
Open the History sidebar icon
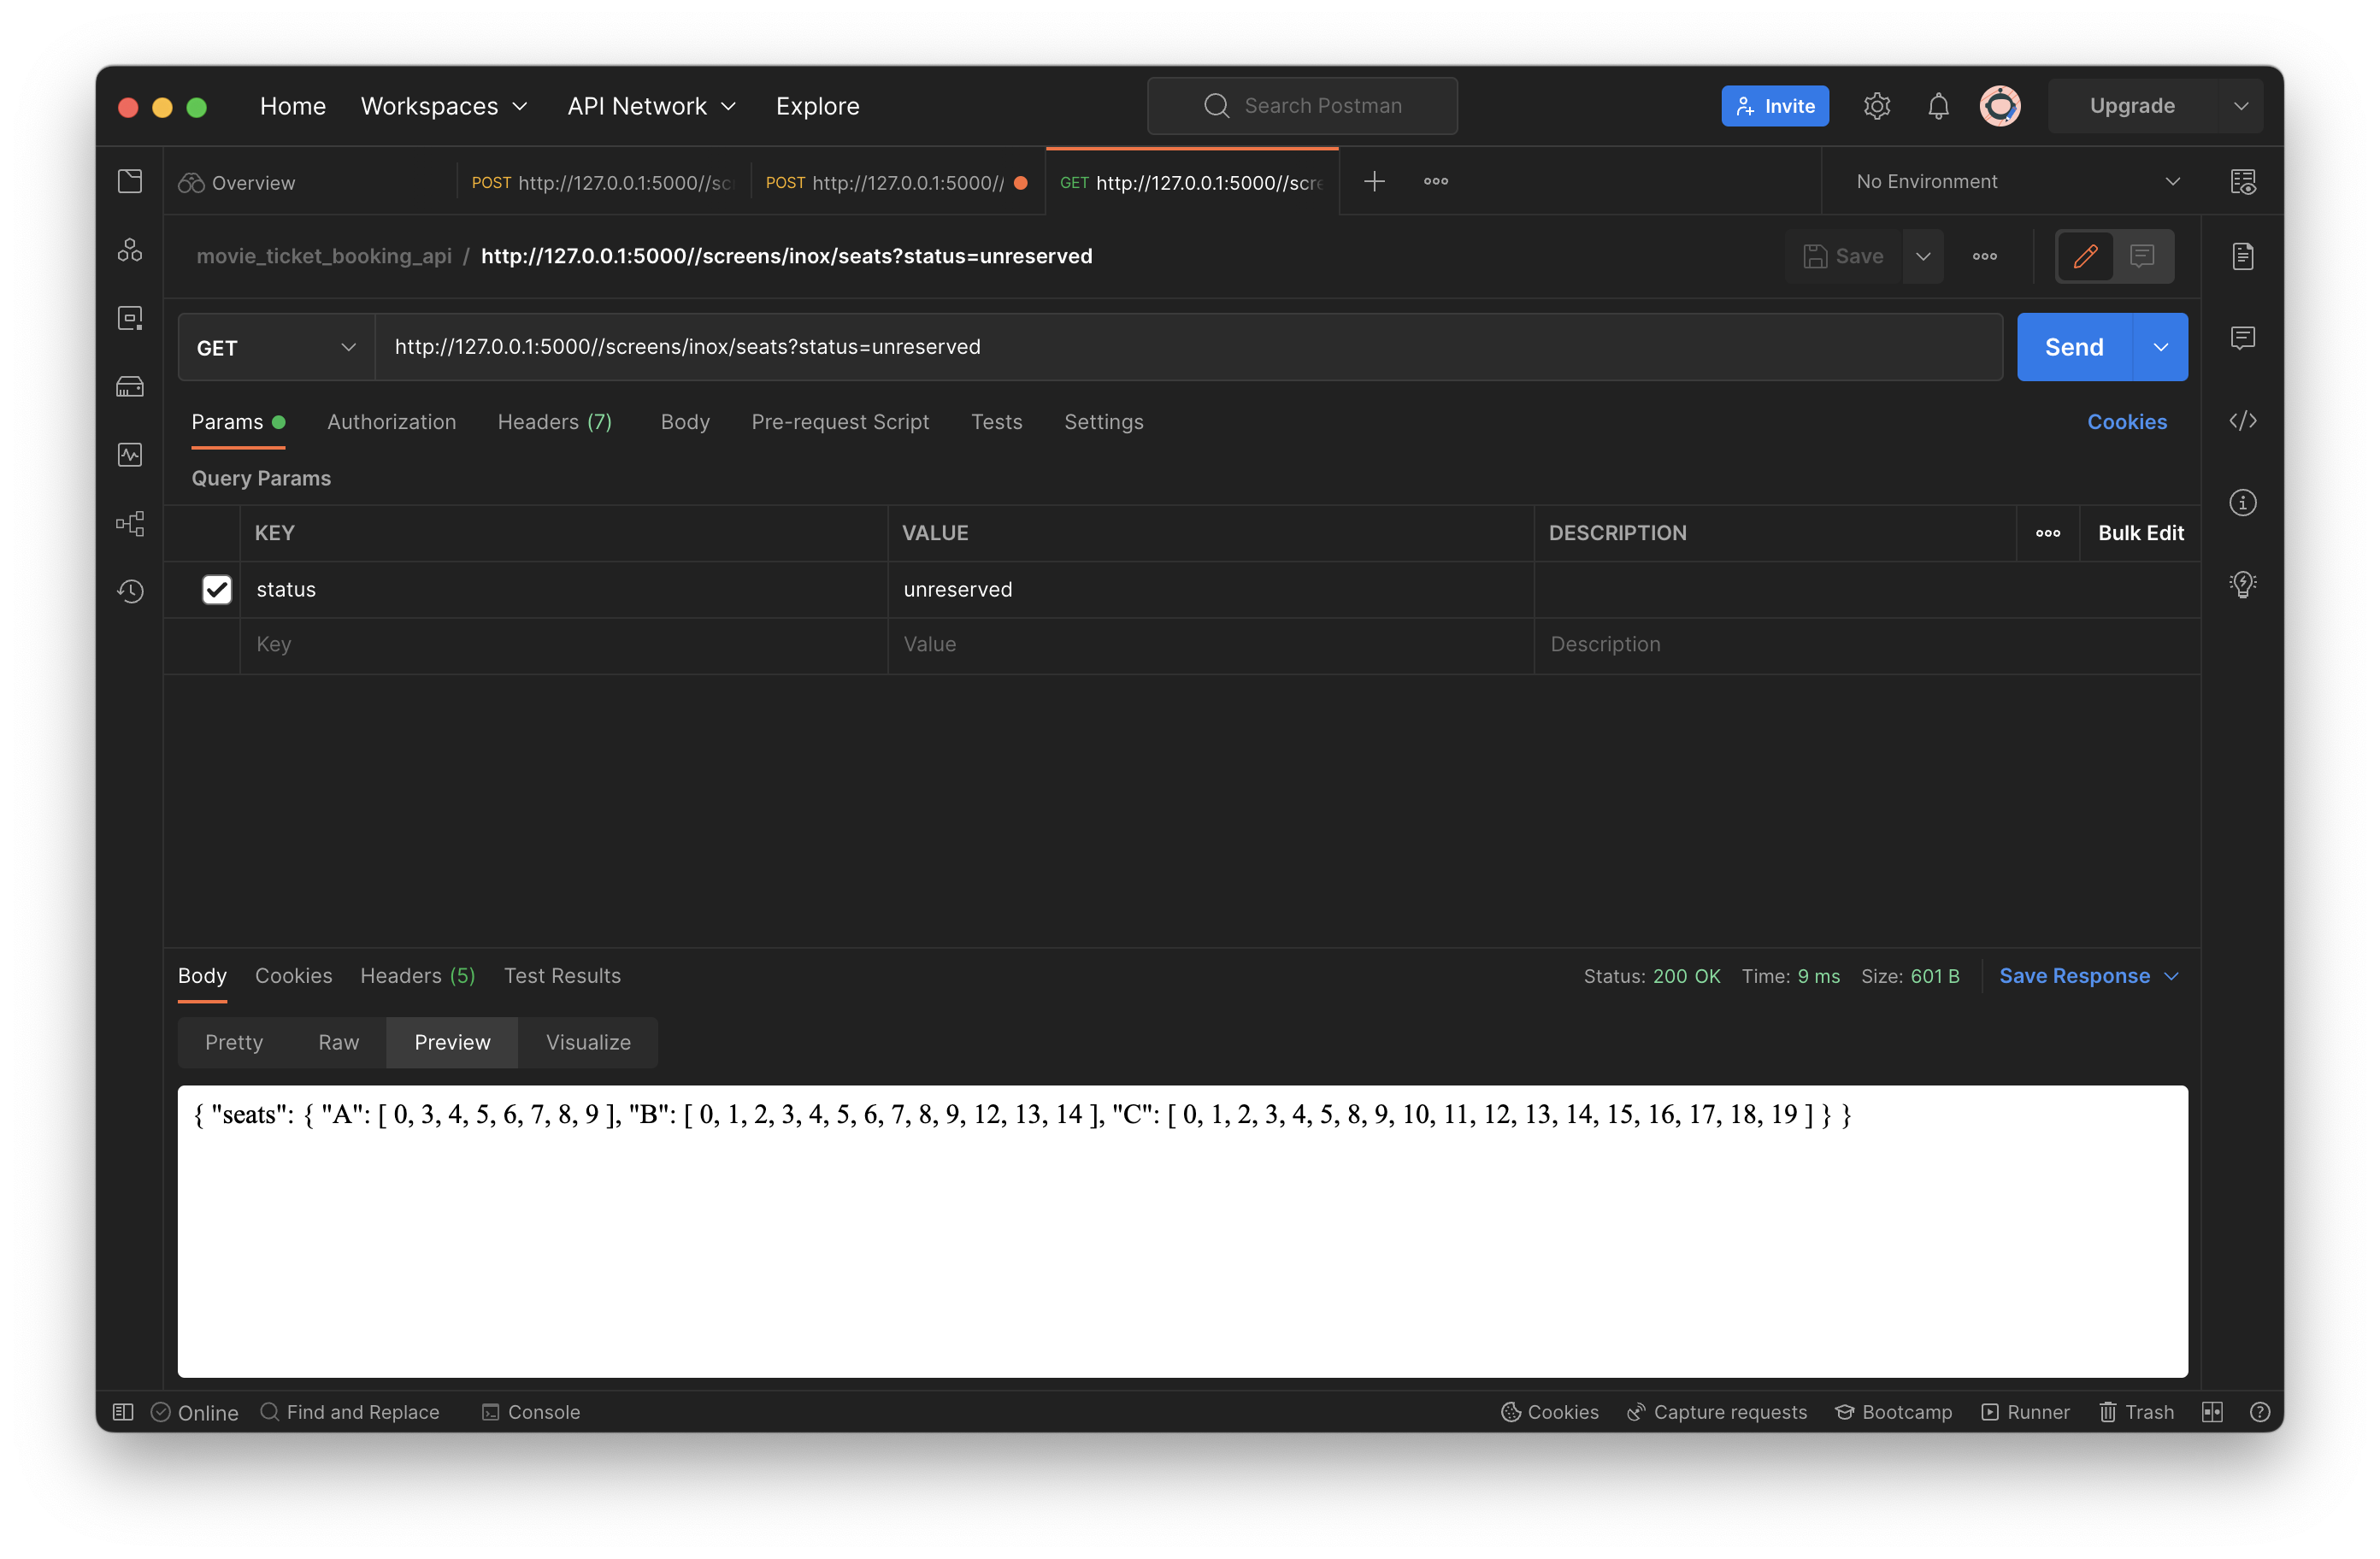[130, 591]
